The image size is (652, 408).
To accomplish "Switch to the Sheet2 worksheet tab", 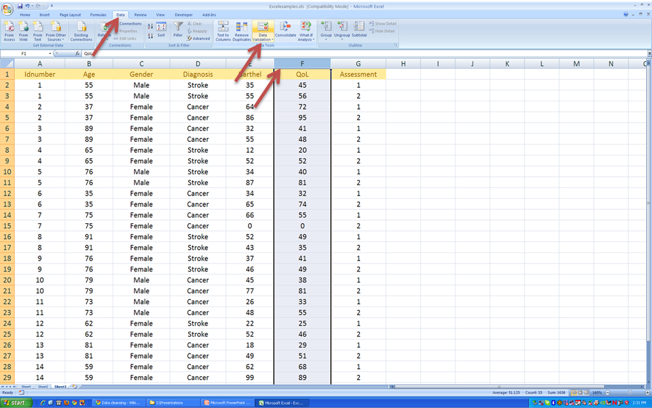I will tap(43, 386).
